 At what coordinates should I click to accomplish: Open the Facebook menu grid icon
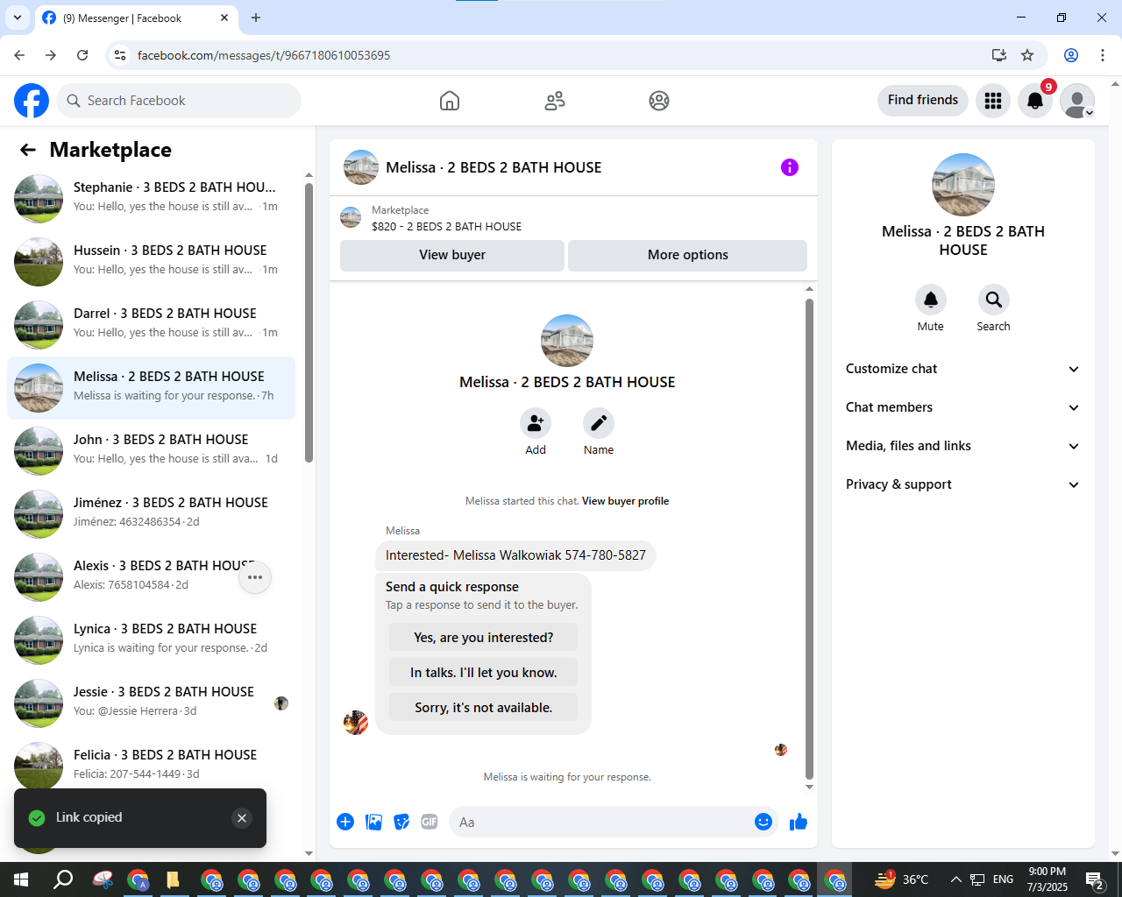pos(993,101)
